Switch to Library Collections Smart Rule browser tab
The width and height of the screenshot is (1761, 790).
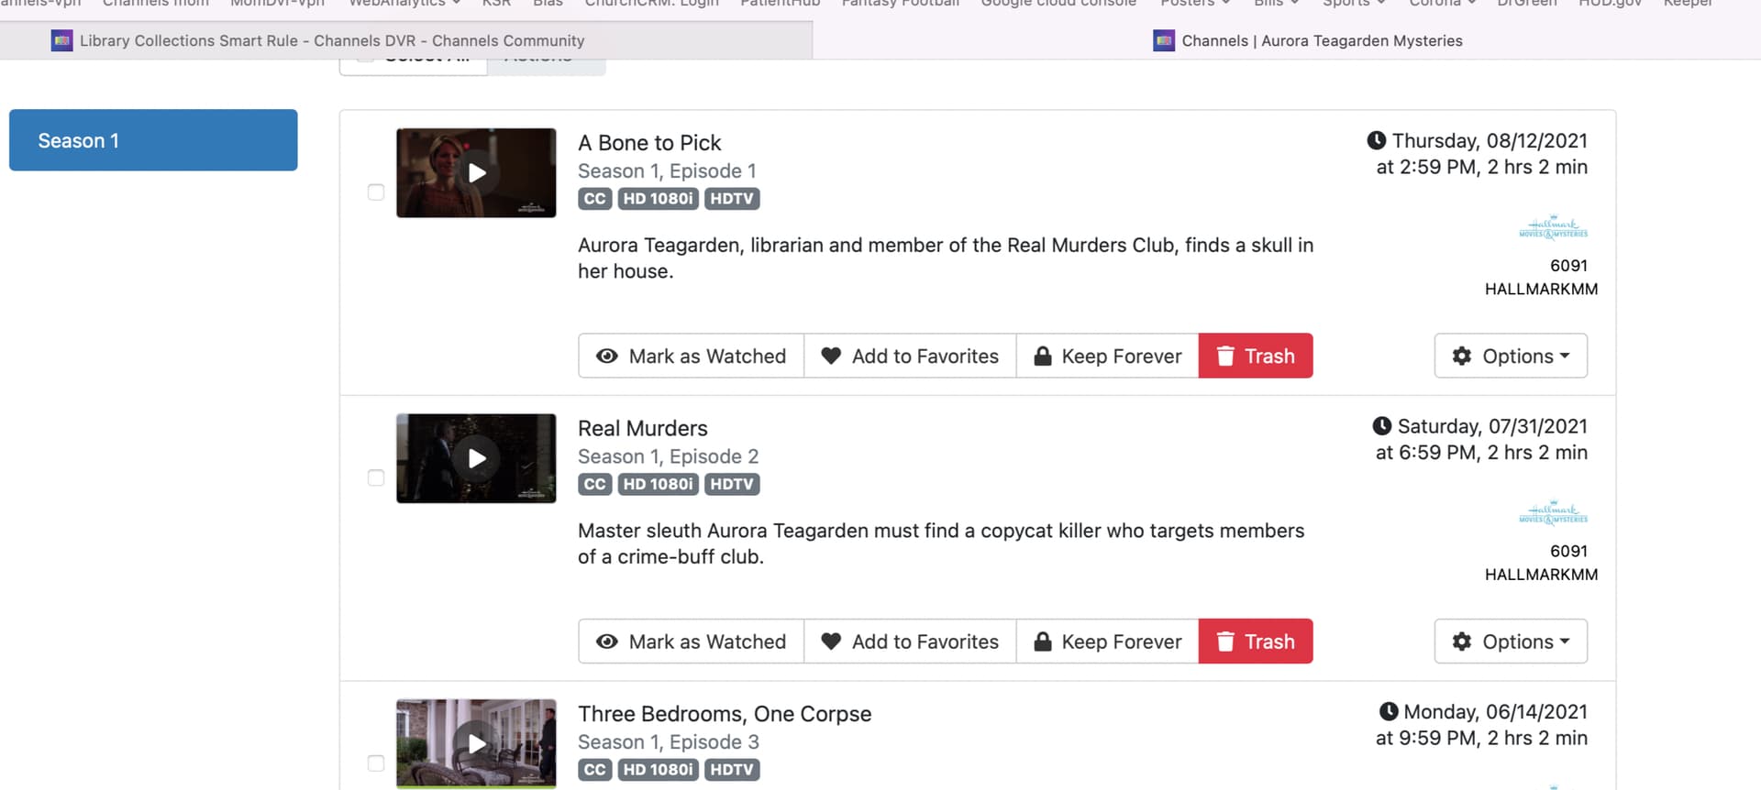(330, 40)
